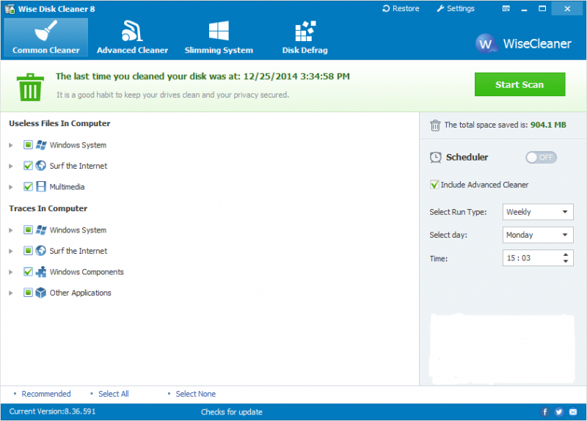
Task: Click the Windows Components puzzle icon
Action: click(x=41, y=271)
